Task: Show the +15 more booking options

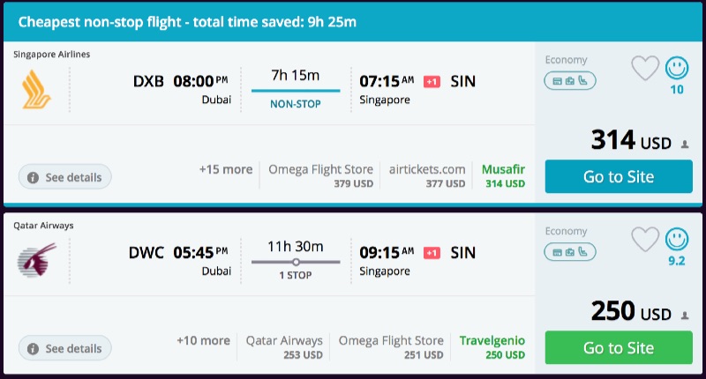Action: click(x=226, y=169)
